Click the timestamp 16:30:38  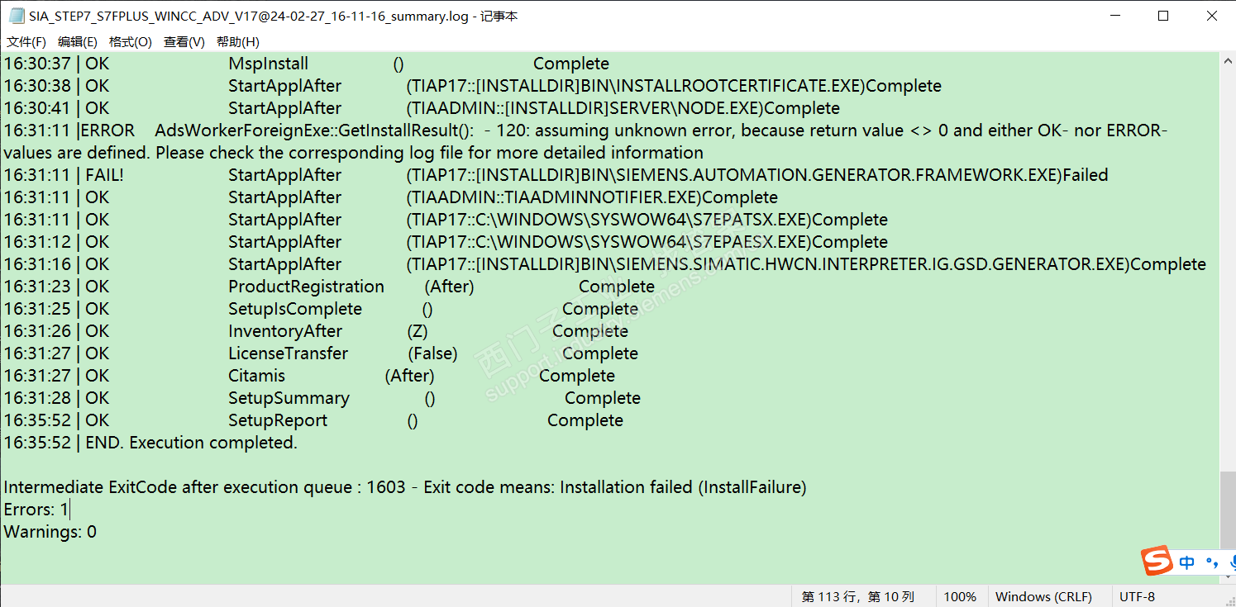[37, 86]
